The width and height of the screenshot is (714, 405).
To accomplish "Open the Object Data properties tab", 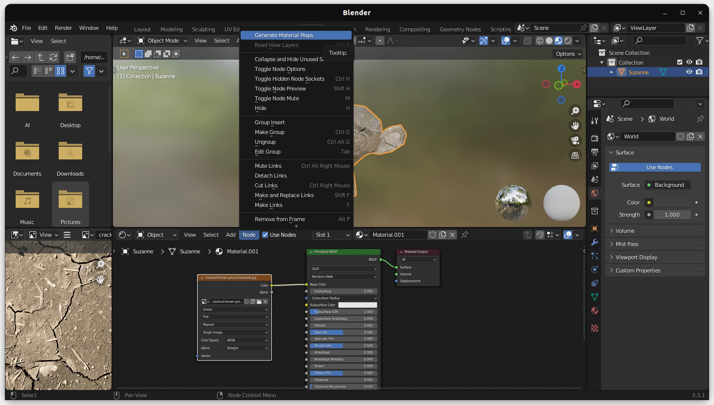I will click(595, 297).
